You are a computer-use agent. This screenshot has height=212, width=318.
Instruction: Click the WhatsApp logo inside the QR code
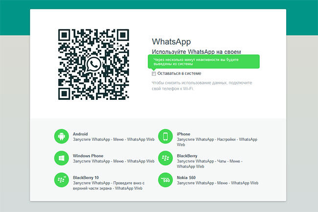click(x=93, y=64)
